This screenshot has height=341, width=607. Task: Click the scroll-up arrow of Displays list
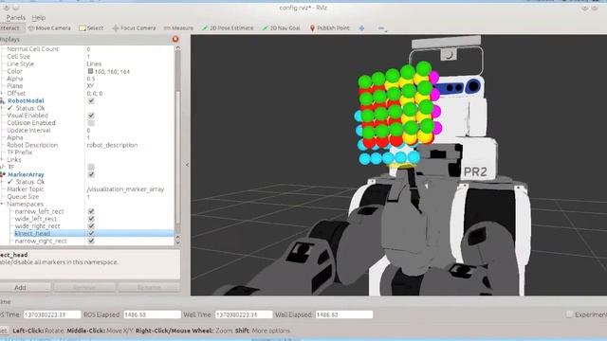177,48
